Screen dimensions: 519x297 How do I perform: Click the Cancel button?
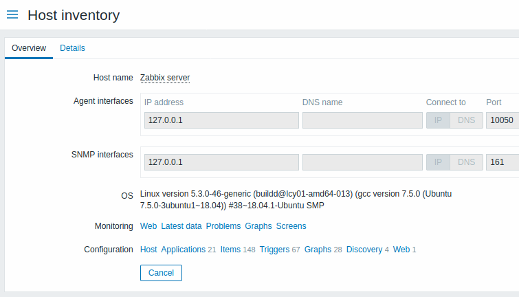[161, 273]
